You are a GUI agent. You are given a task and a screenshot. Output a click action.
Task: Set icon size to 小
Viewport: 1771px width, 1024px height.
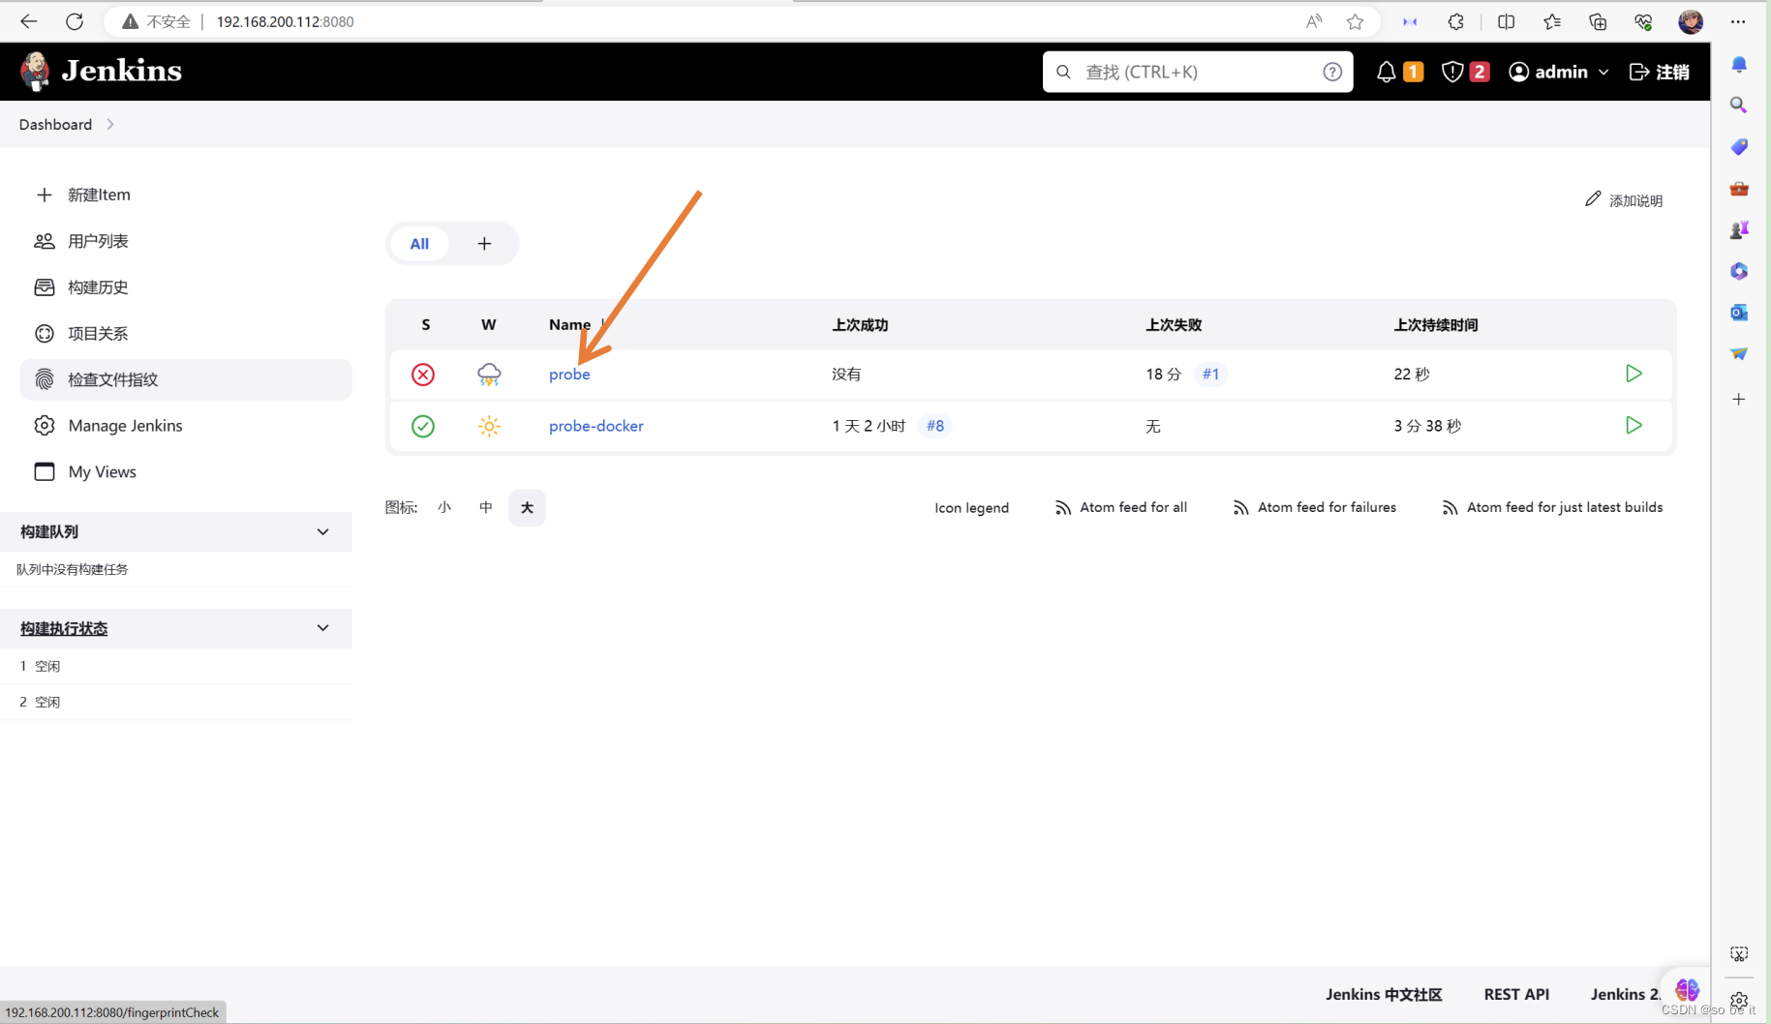point(443,507)
